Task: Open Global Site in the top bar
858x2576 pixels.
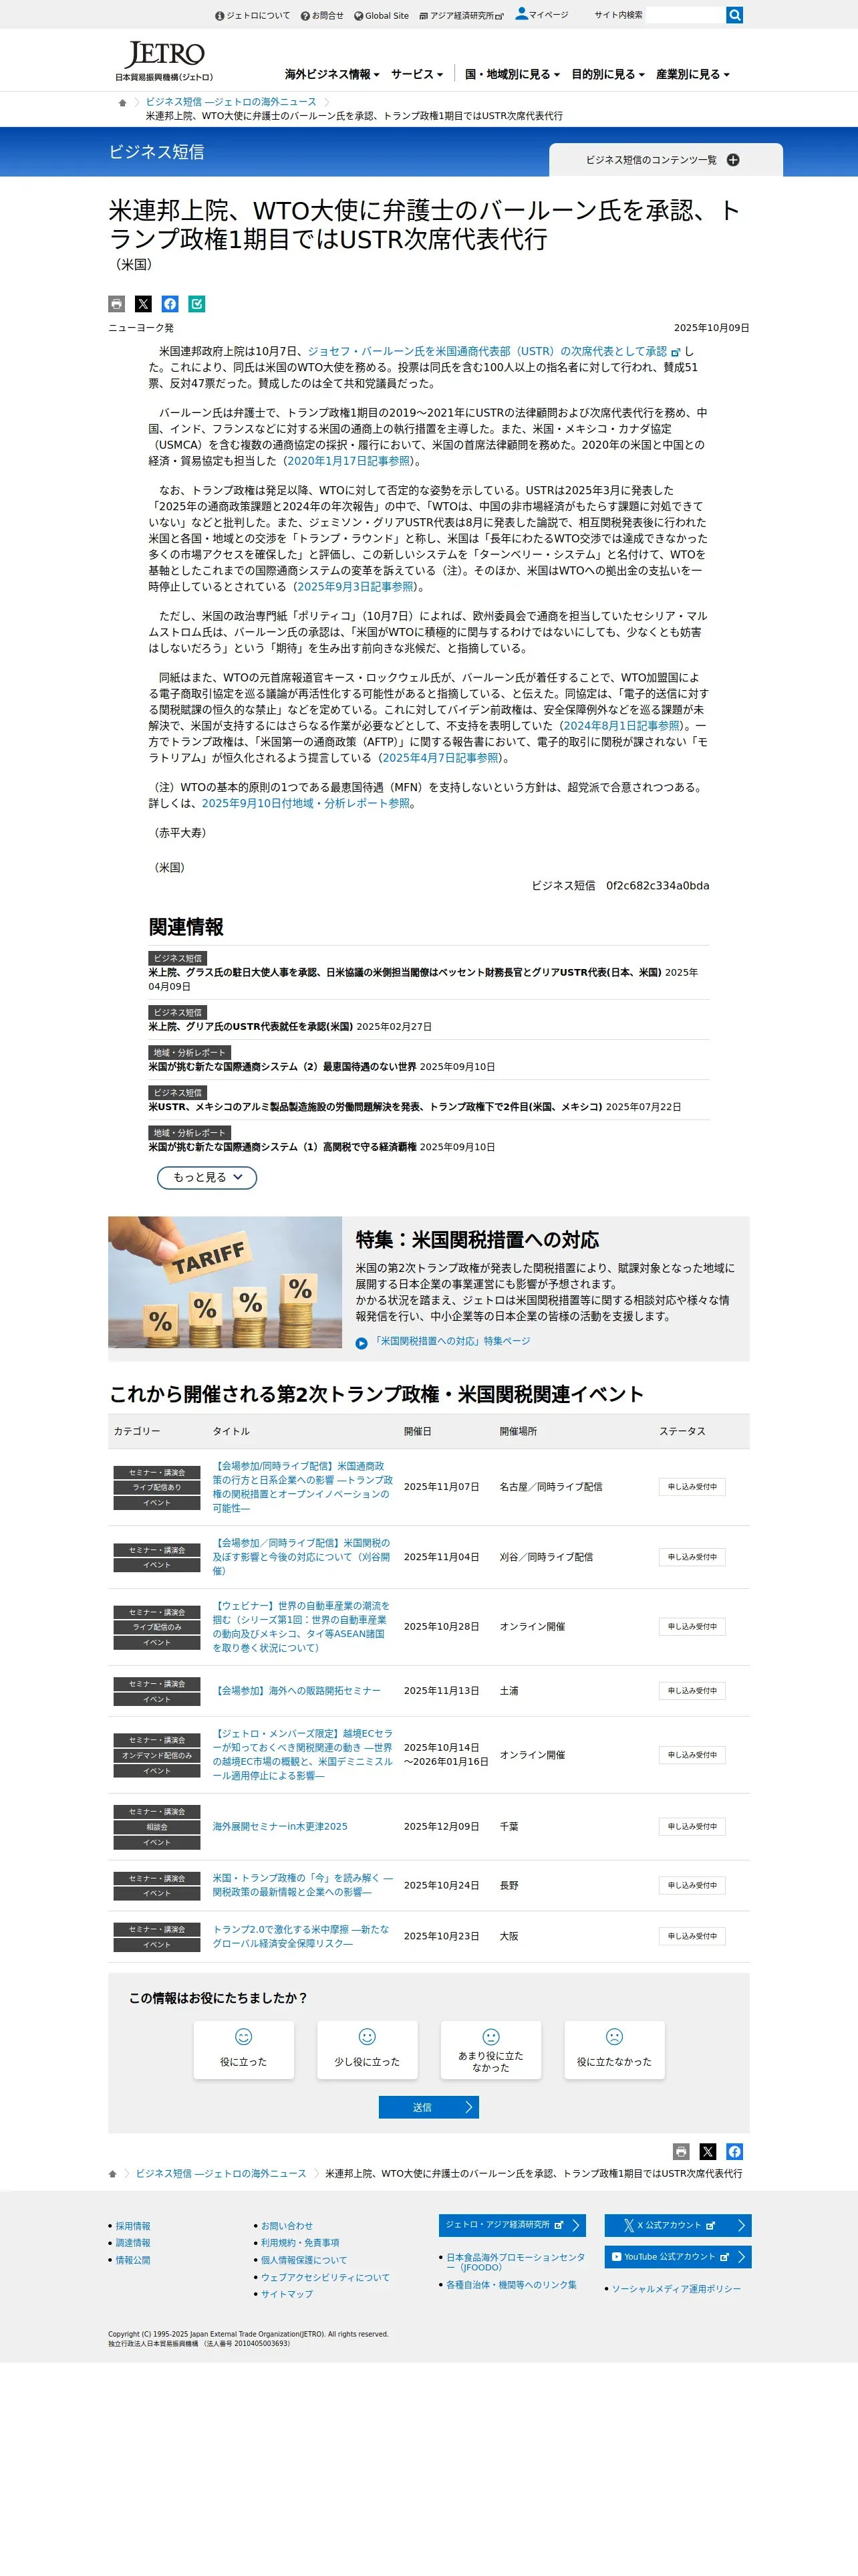Action: pos(382,16)
